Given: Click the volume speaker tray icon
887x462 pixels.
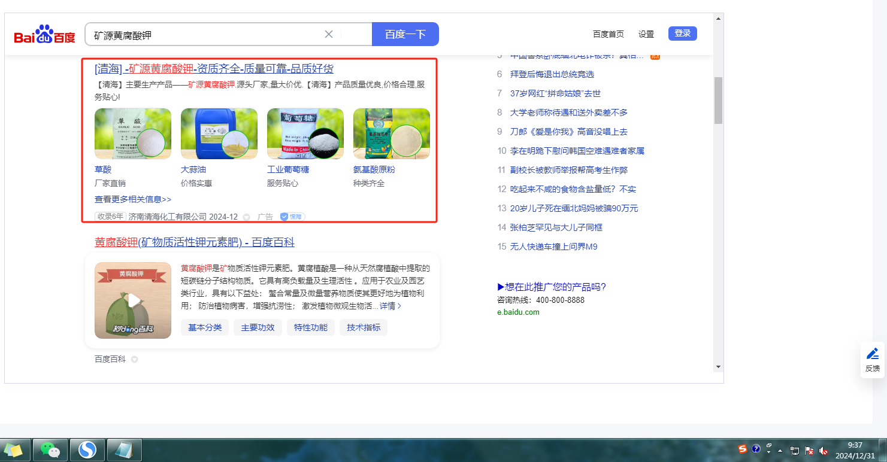Looking at the screenshot, I should point(824,451).
